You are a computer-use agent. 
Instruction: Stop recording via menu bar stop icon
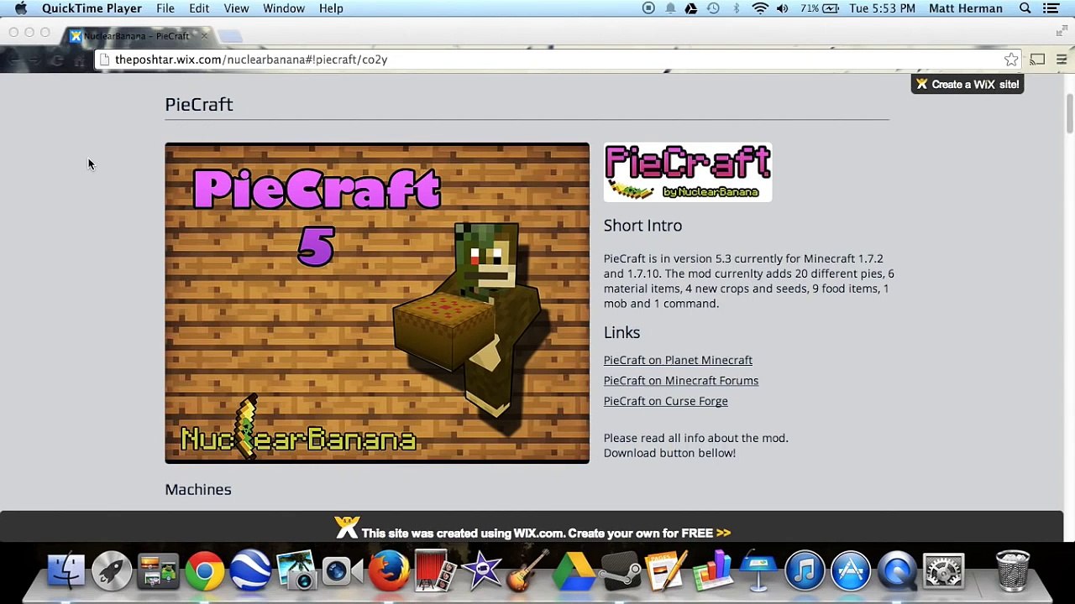(x=648, y=8)
